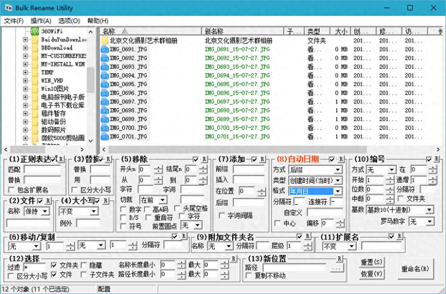Click the 北京文化摄影艺术群相册 folder icon in file list
The height and width of the screenshot is (294, 446).
(105, 41)
